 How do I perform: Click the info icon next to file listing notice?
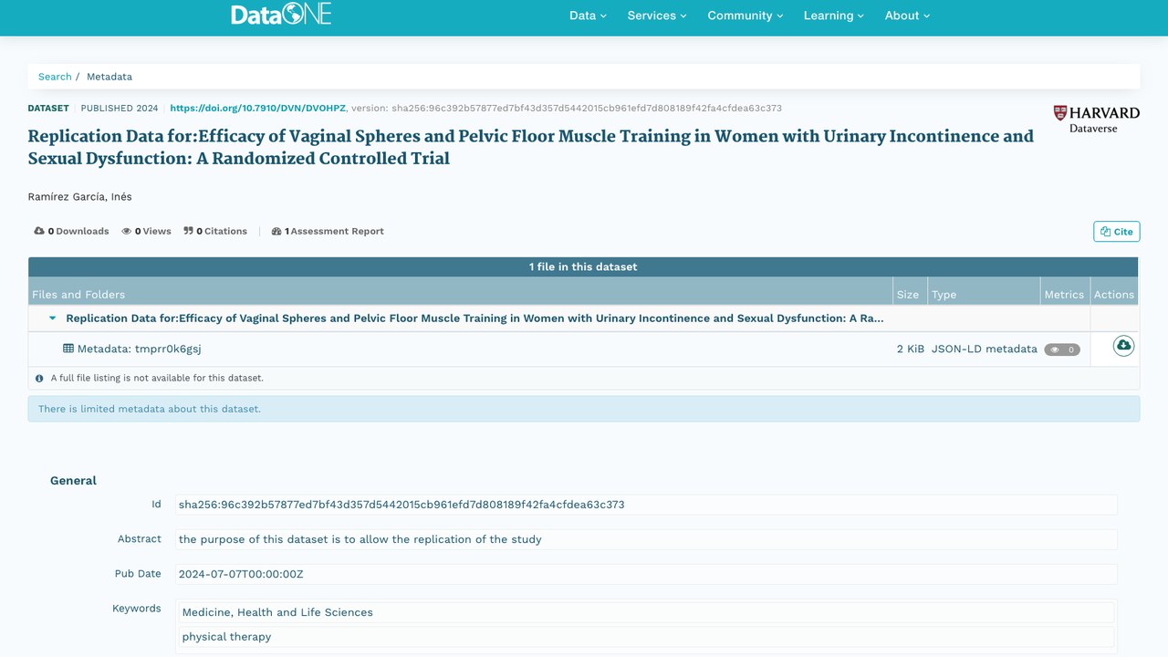coord(39,378)
